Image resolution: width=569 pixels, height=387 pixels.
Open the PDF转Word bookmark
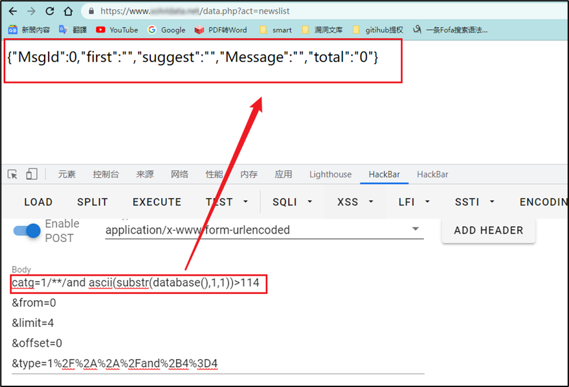coord(221,30)
